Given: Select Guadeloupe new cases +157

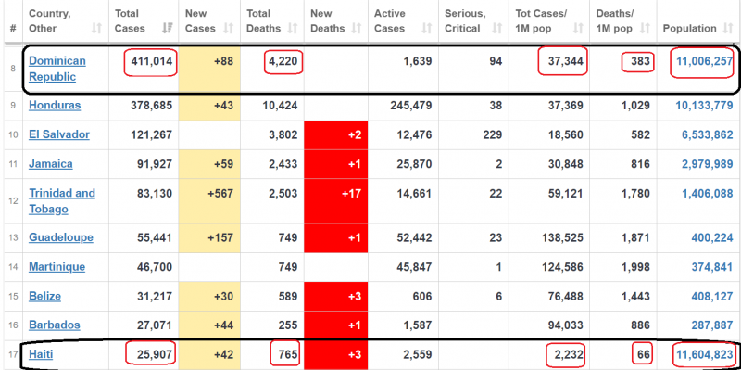Looking at the screenshot, I should click(220, 237).
